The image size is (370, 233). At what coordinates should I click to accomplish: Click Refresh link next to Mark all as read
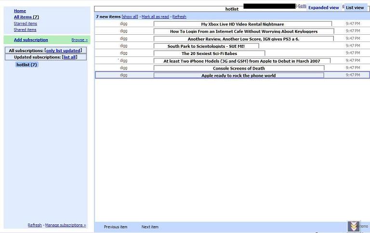point(179,17)
